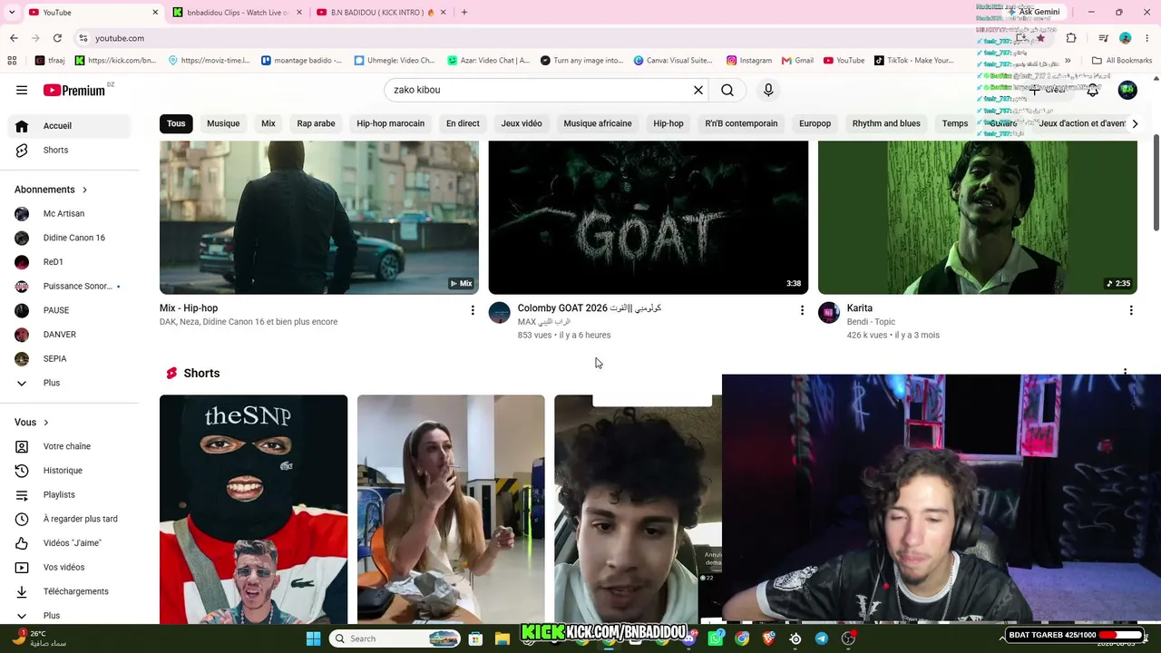Switch to the B.N BADIDOU (KICK INTRO) tab

click(x=383, y=12)
